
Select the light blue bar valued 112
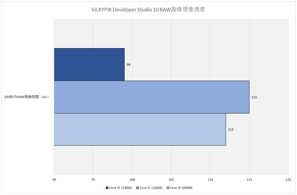[140, 129]
